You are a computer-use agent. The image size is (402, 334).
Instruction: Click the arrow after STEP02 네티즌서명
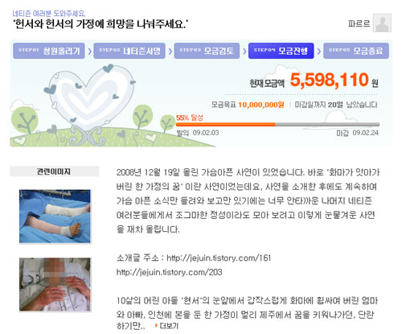[x=170, y=51]
